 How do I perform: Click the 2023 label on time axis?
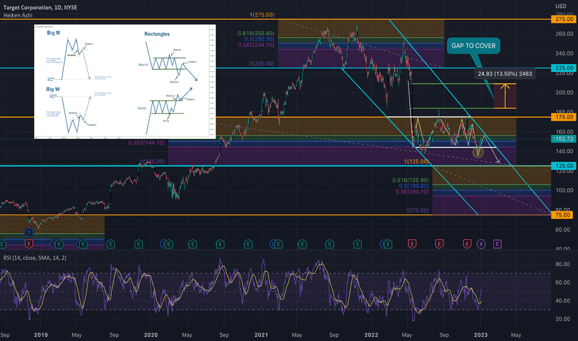coord(481,335)
